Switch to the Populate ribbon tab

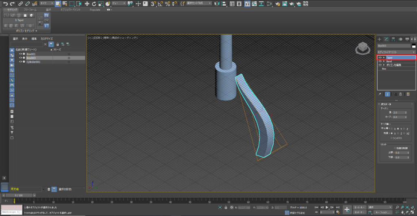pos(95,10)
